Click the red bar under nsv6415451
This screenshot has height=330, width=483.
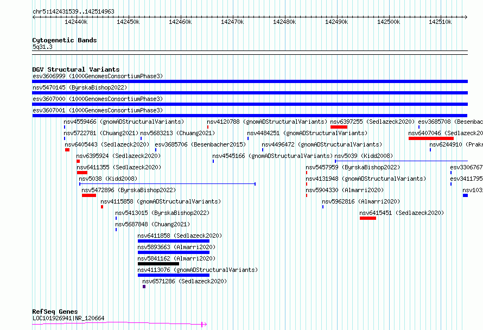[368, 218]
